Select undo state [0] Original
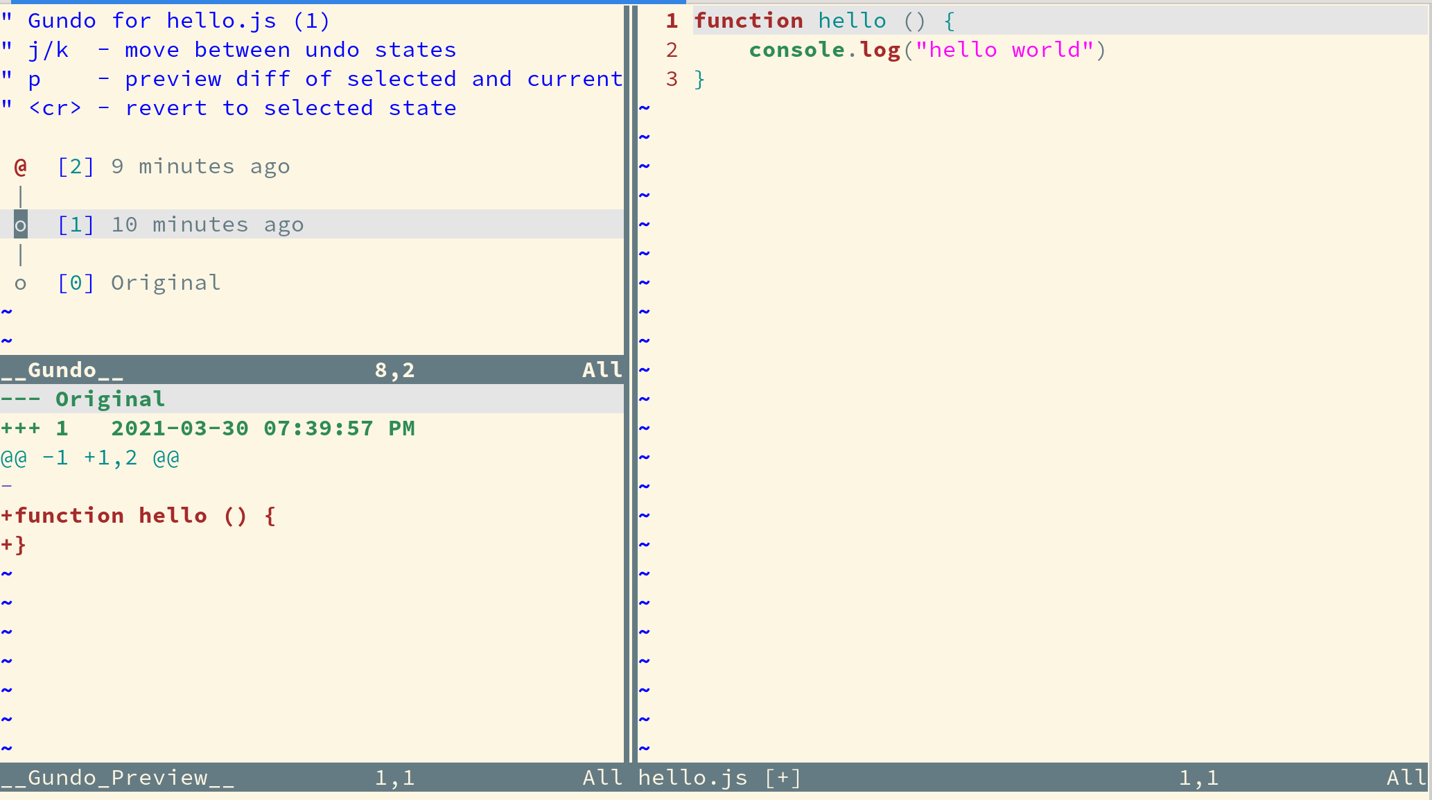The width and height of the screenshot is (1432, 800). [139, 283]
